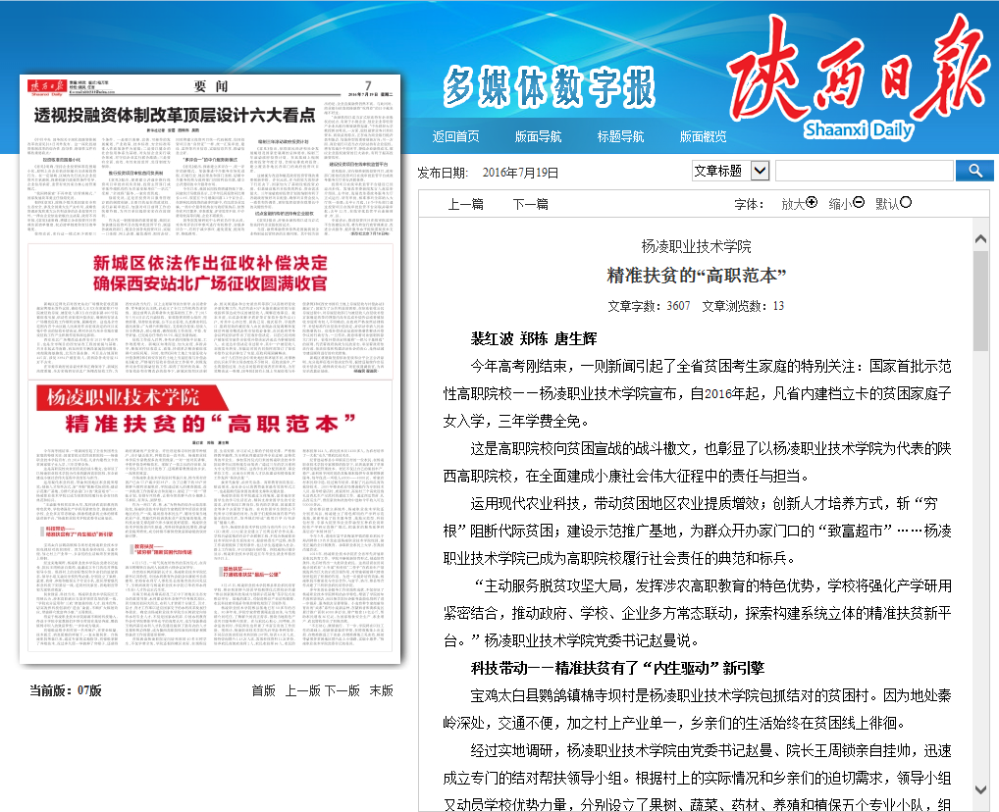Click the enlarge font plus icon
The width and height of the screenshot is (999, 812).
click(812, 203)
